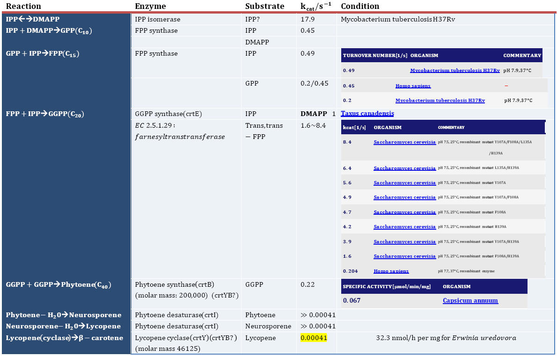Click Mycobacterium tuberculosis link in 0.49 row
This screenshot has height=356, width=557.
[x=454, y=71]
